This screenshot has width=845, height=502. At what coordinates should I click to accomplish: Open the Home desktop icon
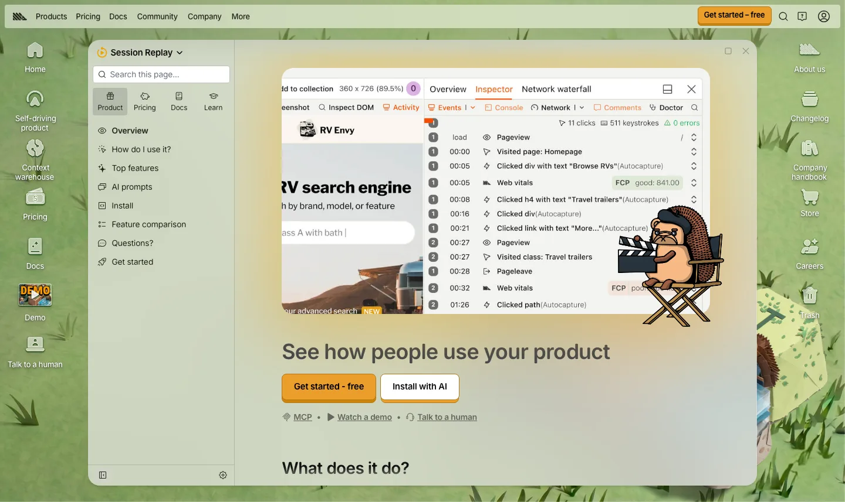(35, 57)
